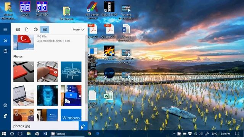Select the October201 PDF file
Image resolution: width=244 pixels, height=137 pixels.
click(109, 31)
